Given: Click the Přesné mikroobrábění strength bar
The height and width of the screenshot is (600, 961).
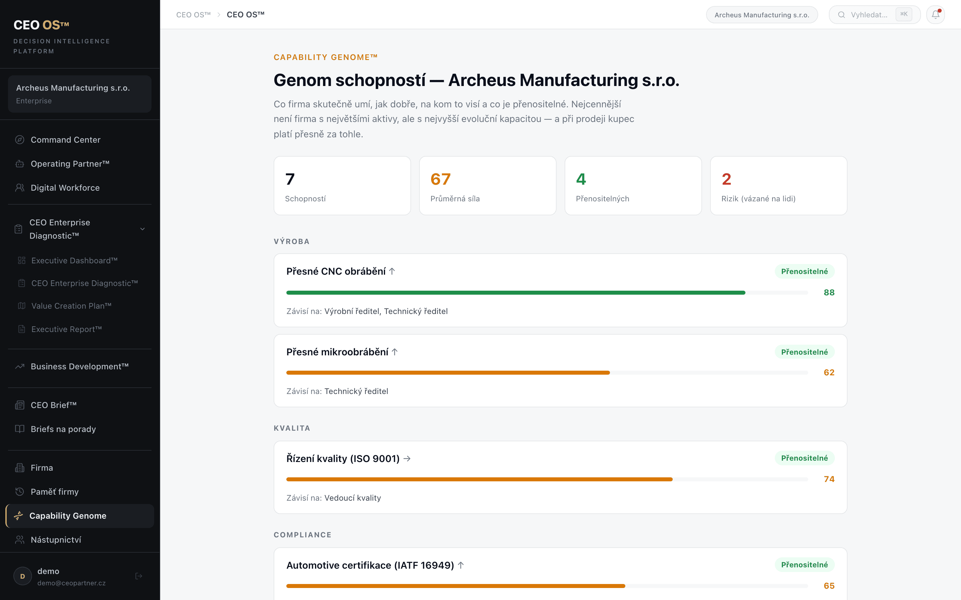Looking at the screenshot, I should click(547, 373).
